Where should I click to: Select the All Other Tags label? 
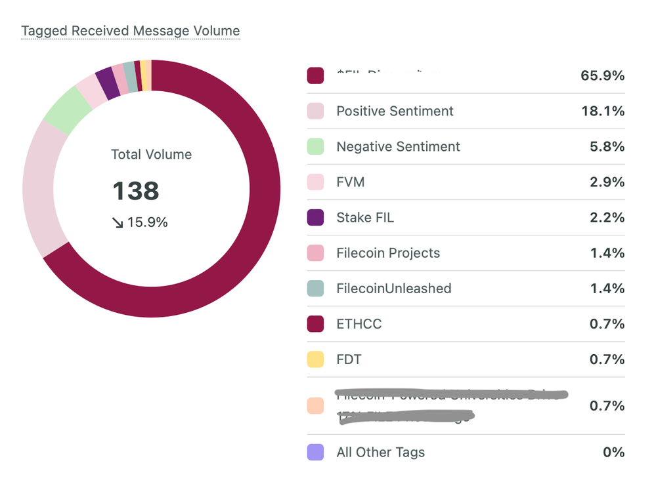coord(380,453)
